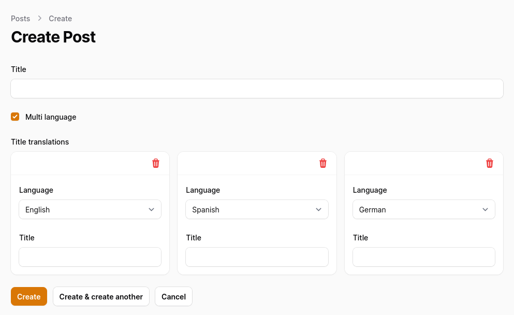Open the German language selector
The width and height of the screenshot is (514, 315).
[423, 210]
